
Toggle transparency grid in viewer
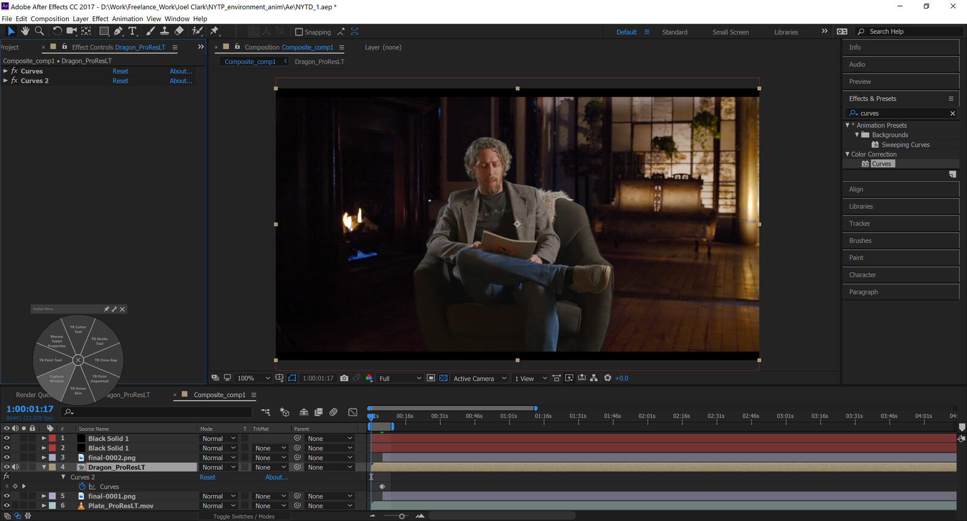click(x=444, y=378)
